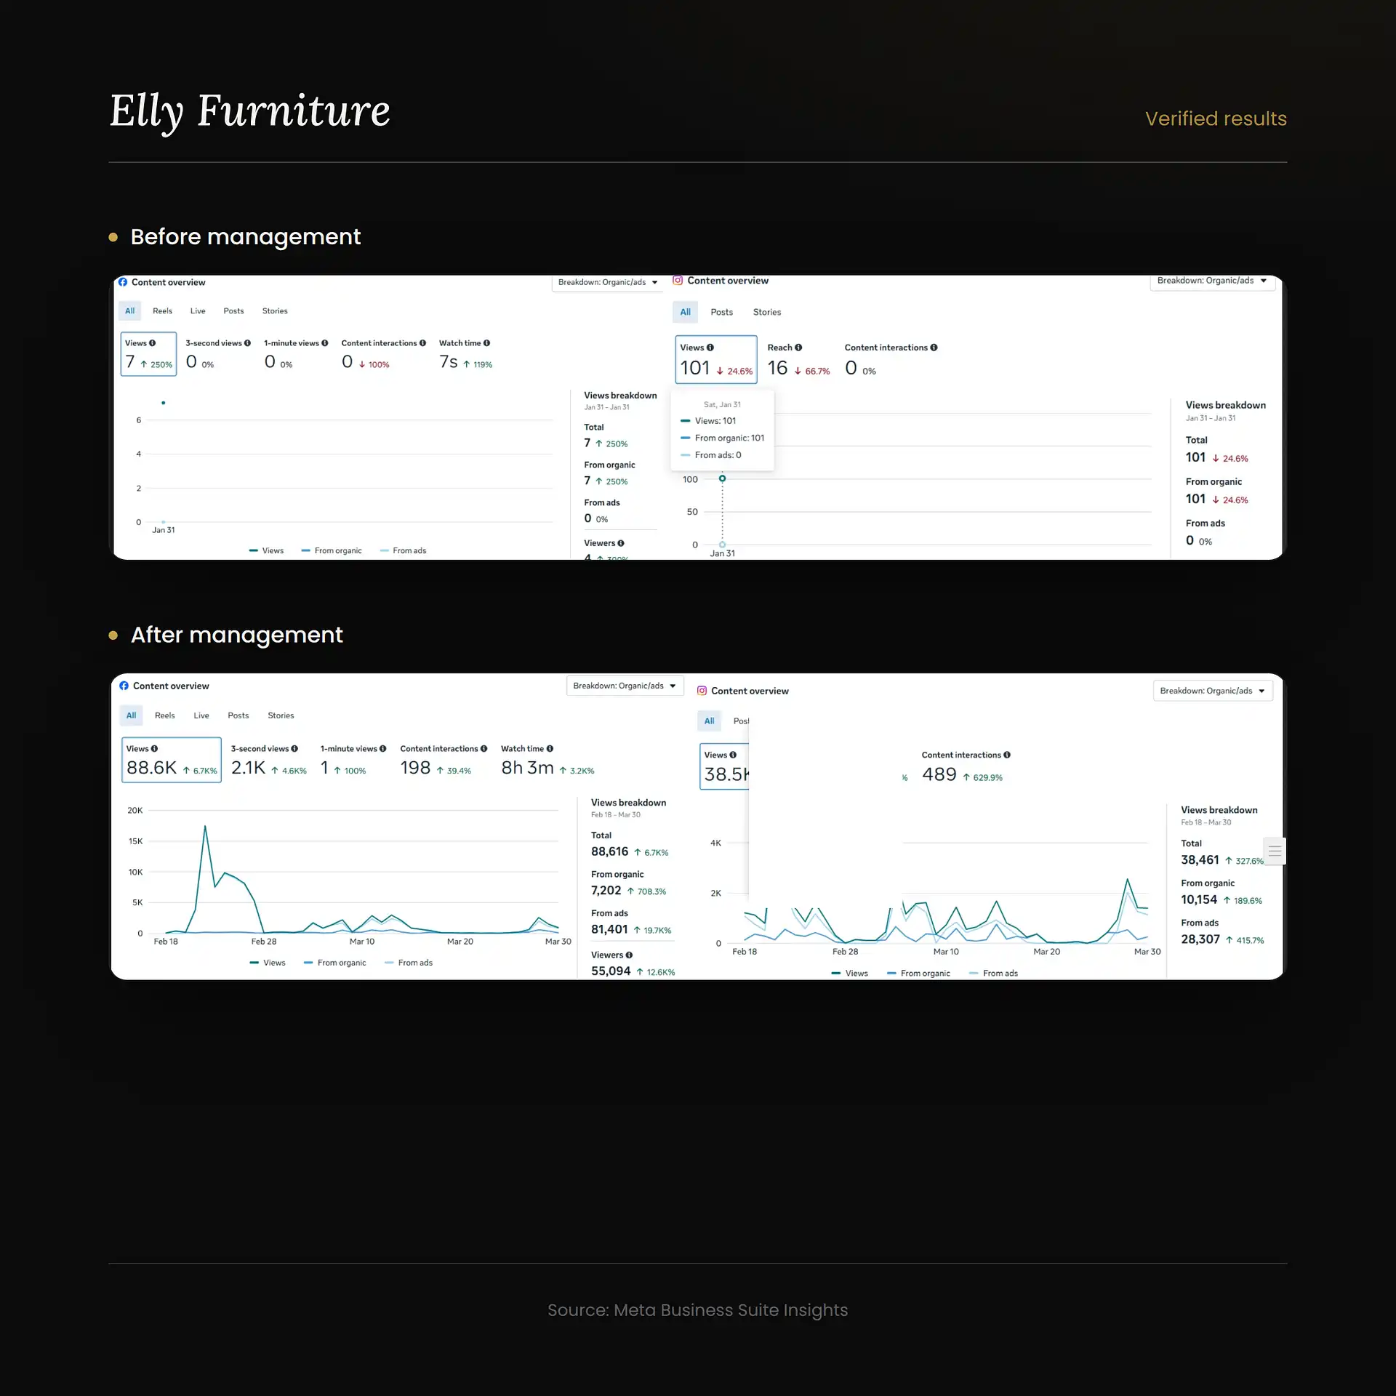Screen dimensions: 1396x1396
Task: Select the Watch time 8h 3m metric
Action: point(547,760)
